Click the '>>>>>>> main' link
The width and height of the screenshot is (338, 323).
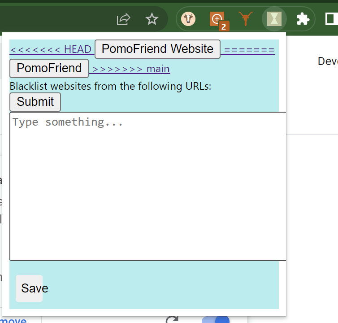point(131,69)
